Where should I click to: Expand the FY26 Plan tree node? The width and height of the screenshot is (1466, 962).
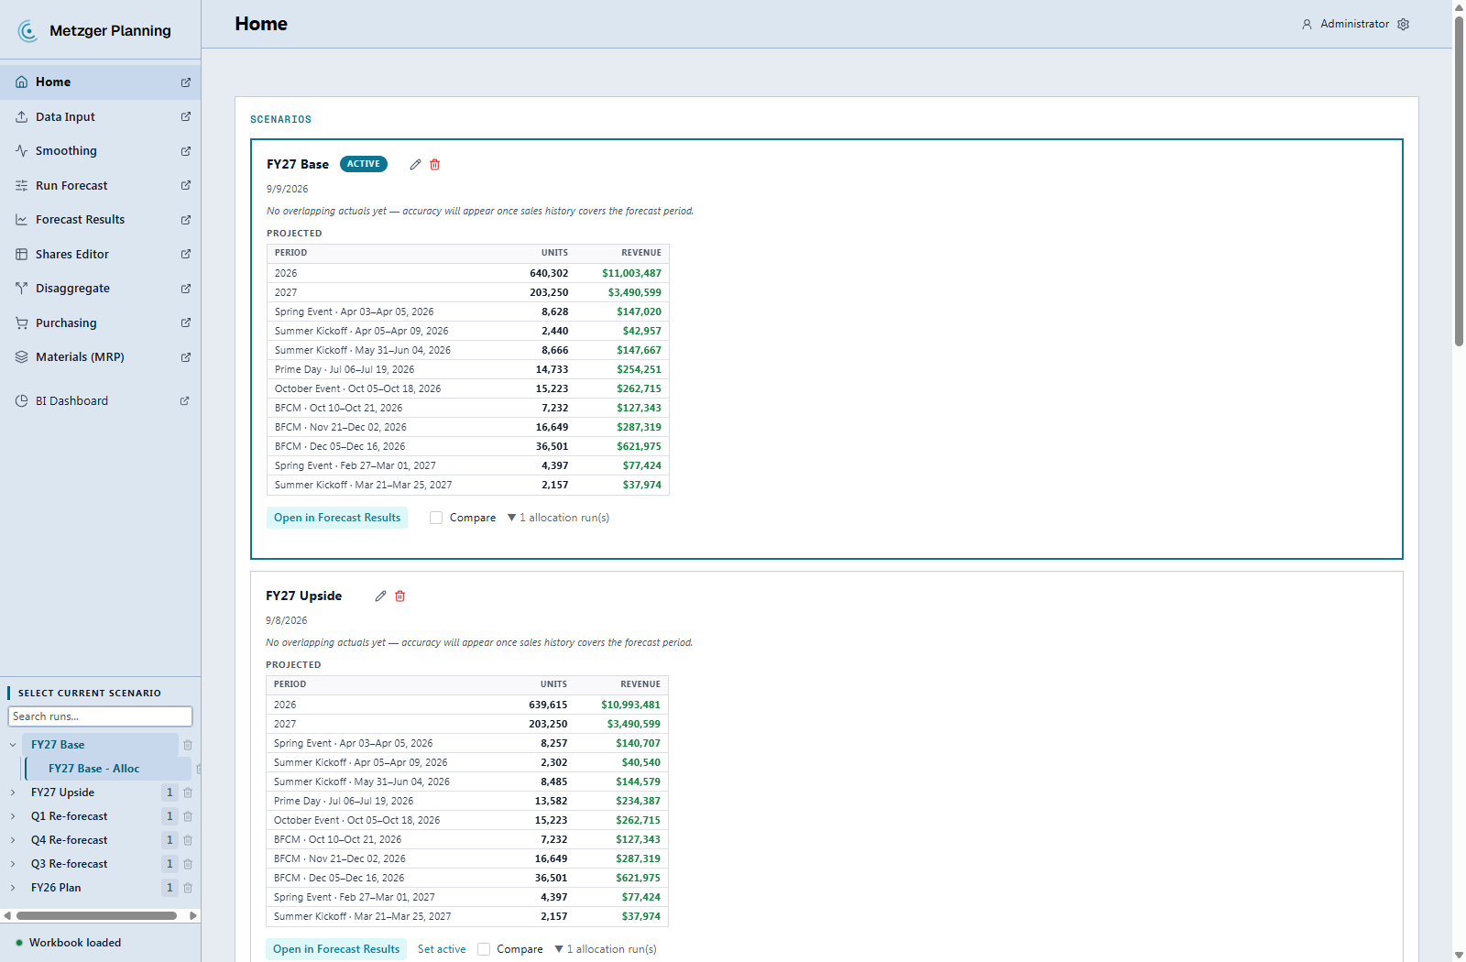click(13, 888)
